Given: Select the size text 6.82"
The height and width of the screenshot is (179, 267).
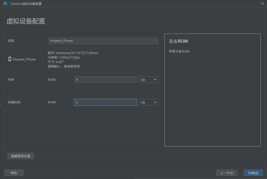Looking at the screenshot, I should coord(60,62).
